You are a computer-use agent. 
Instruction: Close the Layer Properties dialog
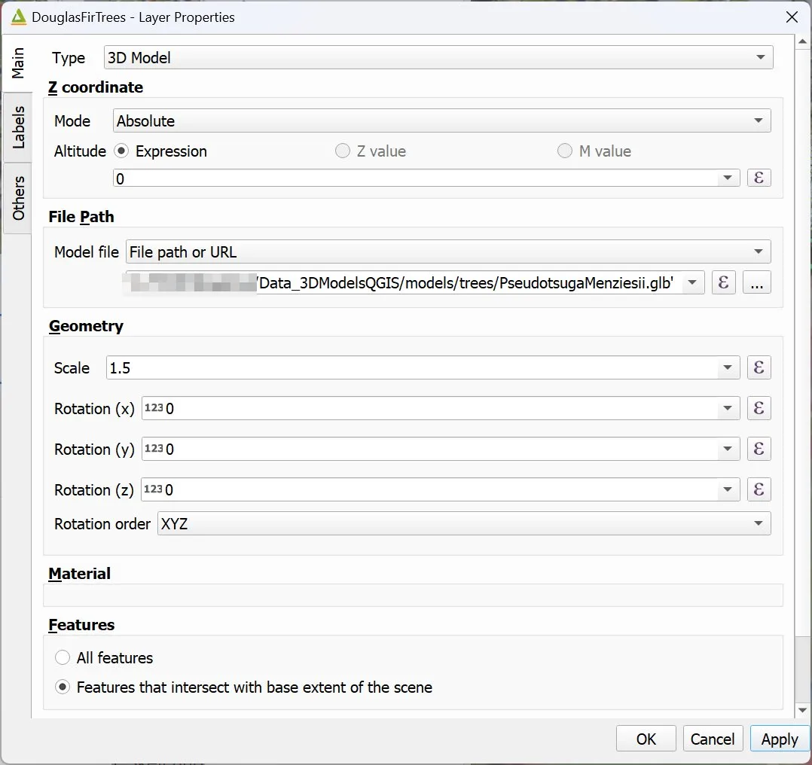coord(792,17)
